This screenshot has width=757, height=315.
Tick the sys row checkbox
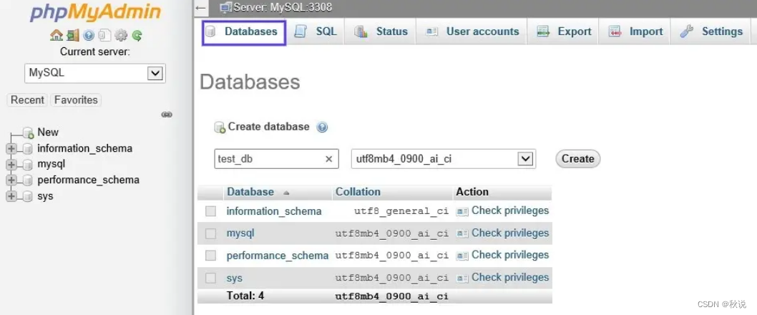[210, 278]
